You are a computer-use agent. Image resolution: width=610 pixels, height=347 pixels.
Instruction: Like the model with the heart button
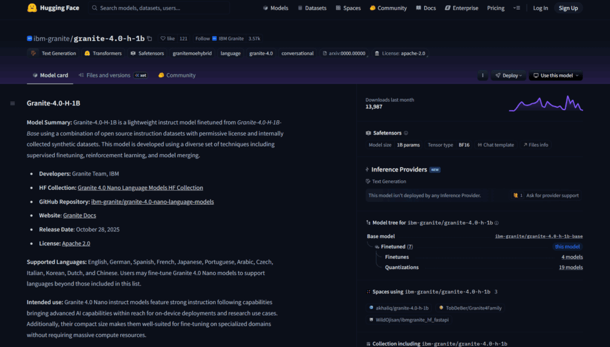tap(167, 39)
